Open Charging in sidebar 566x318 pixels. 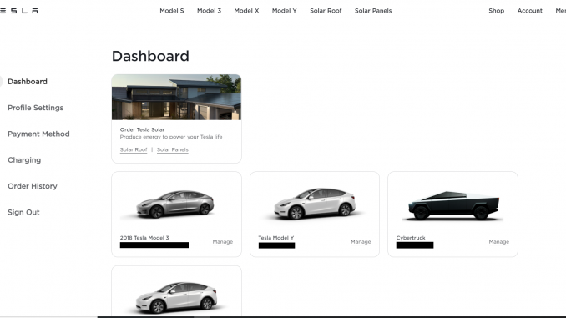24,160
